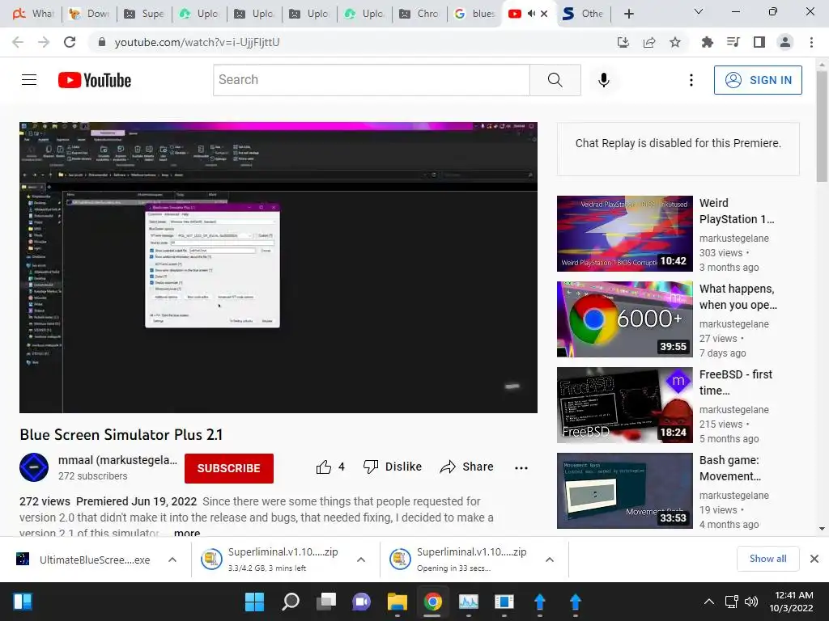Bookmark this page with star icon

(x=675, y=42)
